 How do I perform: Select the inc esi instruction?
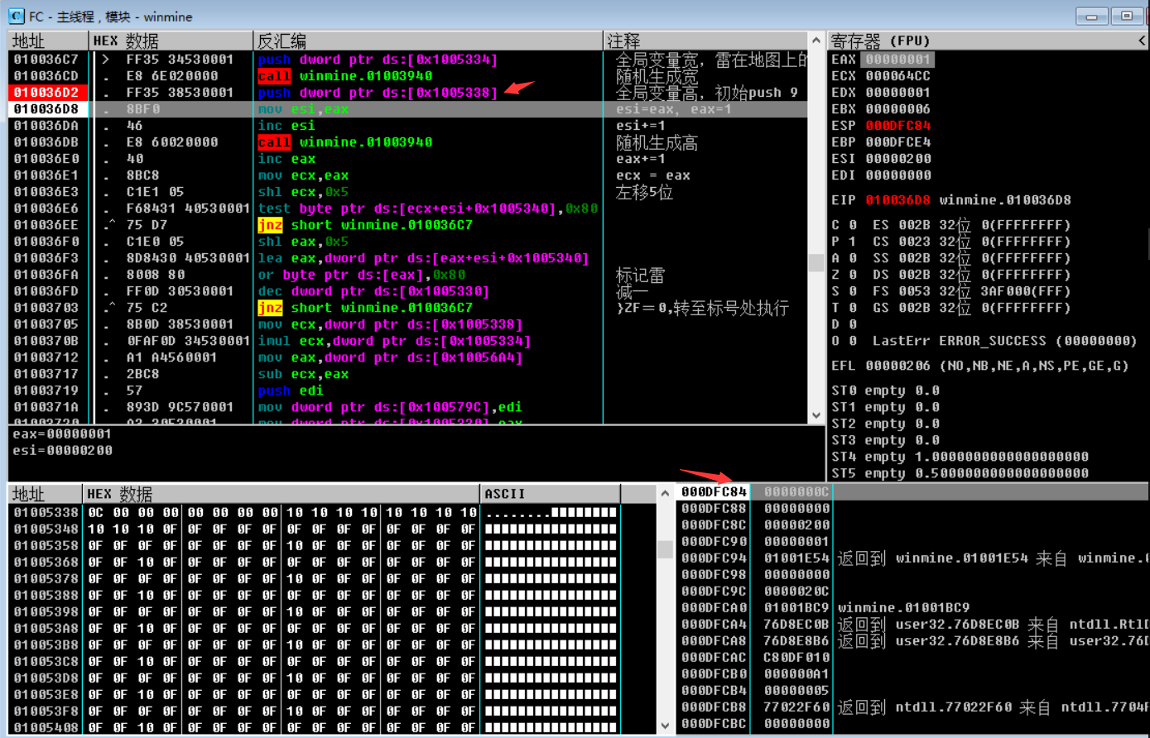pos(286,126)
